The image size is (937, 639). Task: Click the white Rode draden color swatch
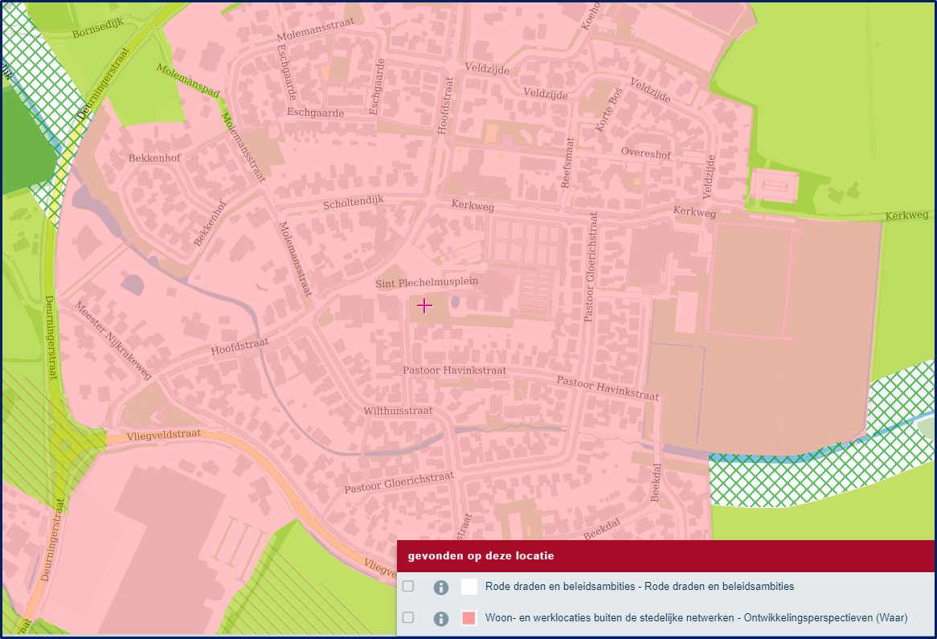[x=469, y=587]
